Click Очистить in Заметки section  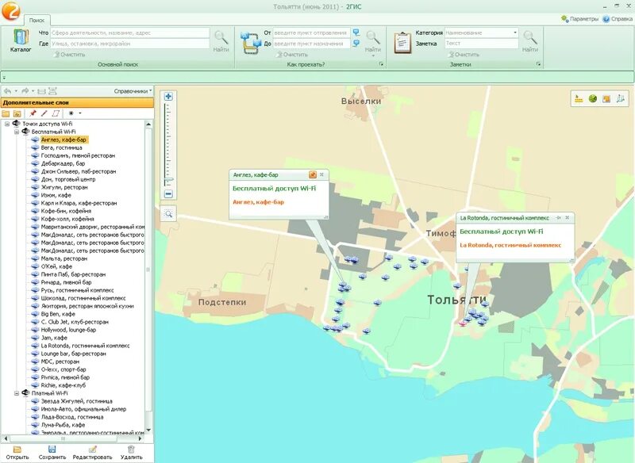[x=464, y=54]
